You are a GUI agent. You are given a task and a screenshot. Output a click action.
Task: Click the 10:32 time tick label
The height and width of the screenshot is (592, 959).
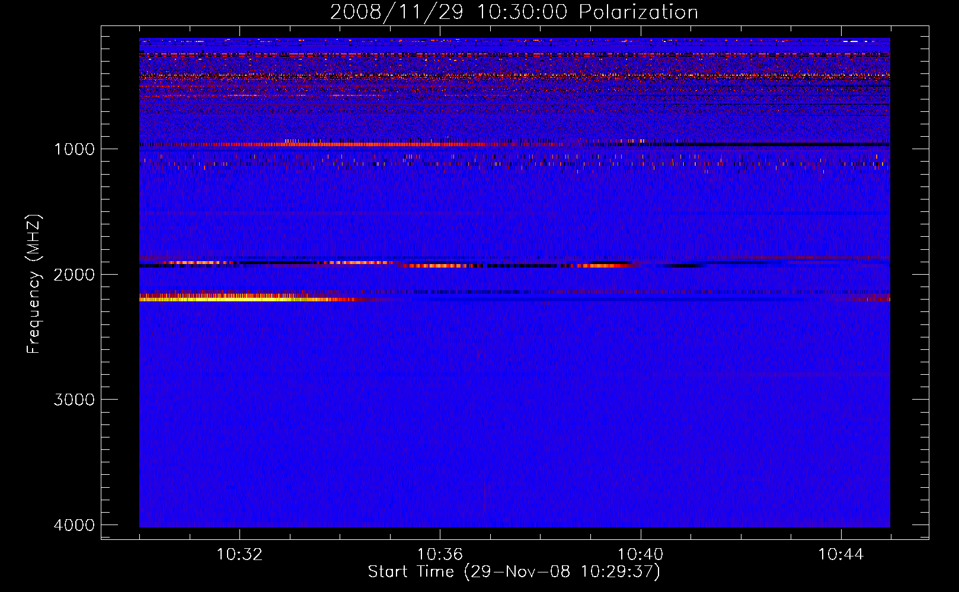point(239,555)
